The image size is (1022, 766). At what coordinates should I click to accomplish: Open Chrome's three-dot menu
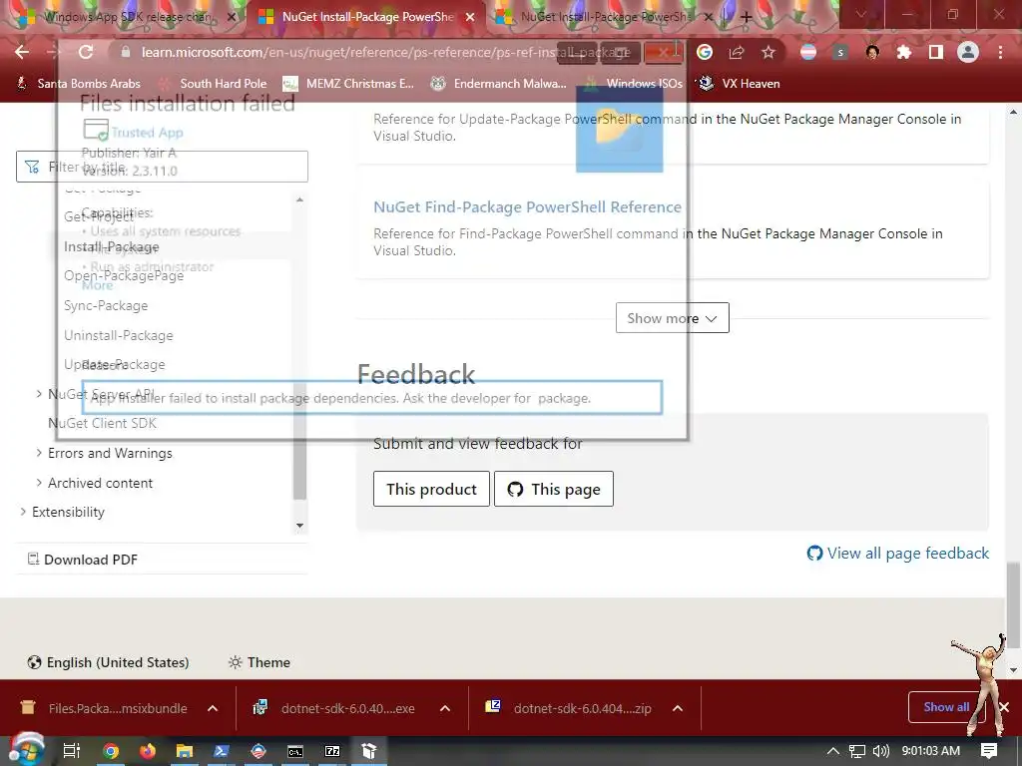[x=1000, y=52]
